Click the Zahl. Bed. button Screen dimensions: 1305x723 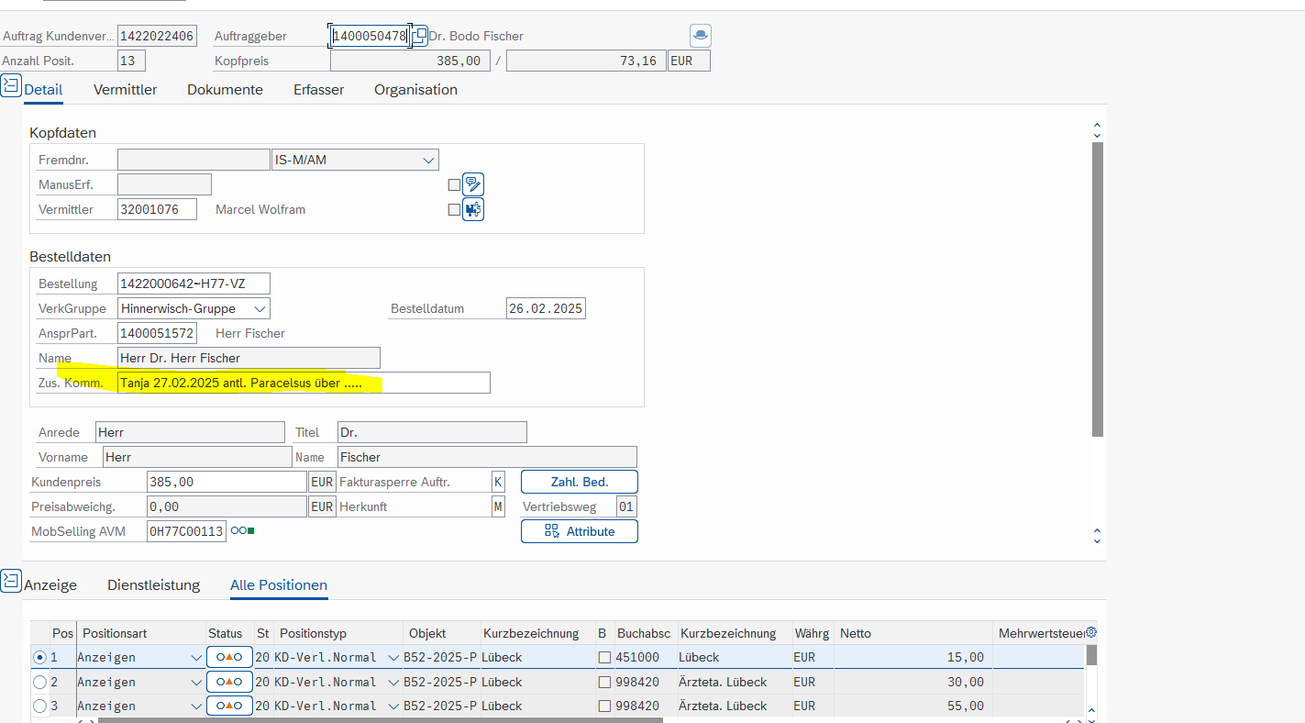tap(580, 482)
